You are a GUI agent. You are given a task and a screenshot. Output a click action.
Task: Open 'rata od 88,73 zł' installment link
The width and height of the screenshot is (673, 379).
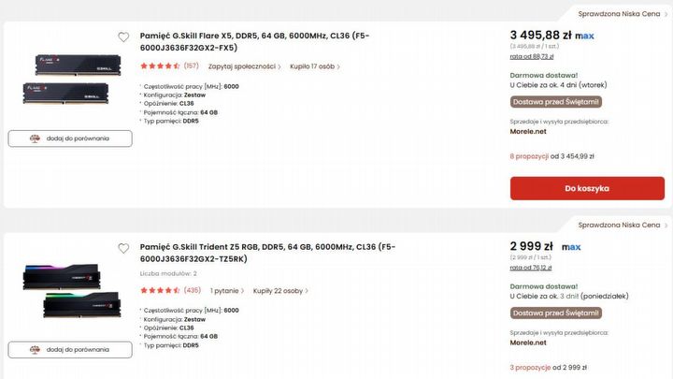(531, 56)
